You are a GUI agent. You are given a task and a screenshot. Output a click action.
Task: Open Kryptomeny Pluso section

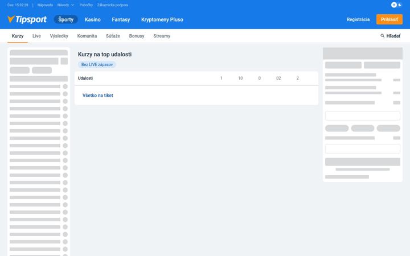coord(162,19)
